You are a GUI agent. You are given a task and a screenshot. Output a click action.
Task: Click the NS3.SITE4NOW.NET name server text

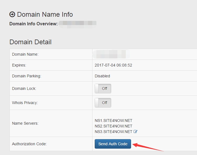point(113,132)
